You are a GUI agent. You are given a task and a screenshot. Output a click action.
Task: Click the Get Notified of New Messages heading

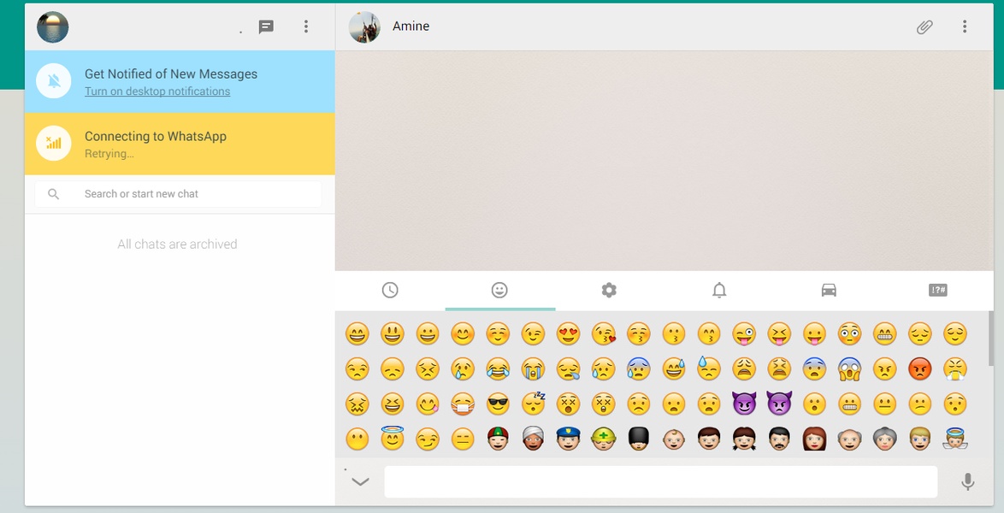coord(171,74)
